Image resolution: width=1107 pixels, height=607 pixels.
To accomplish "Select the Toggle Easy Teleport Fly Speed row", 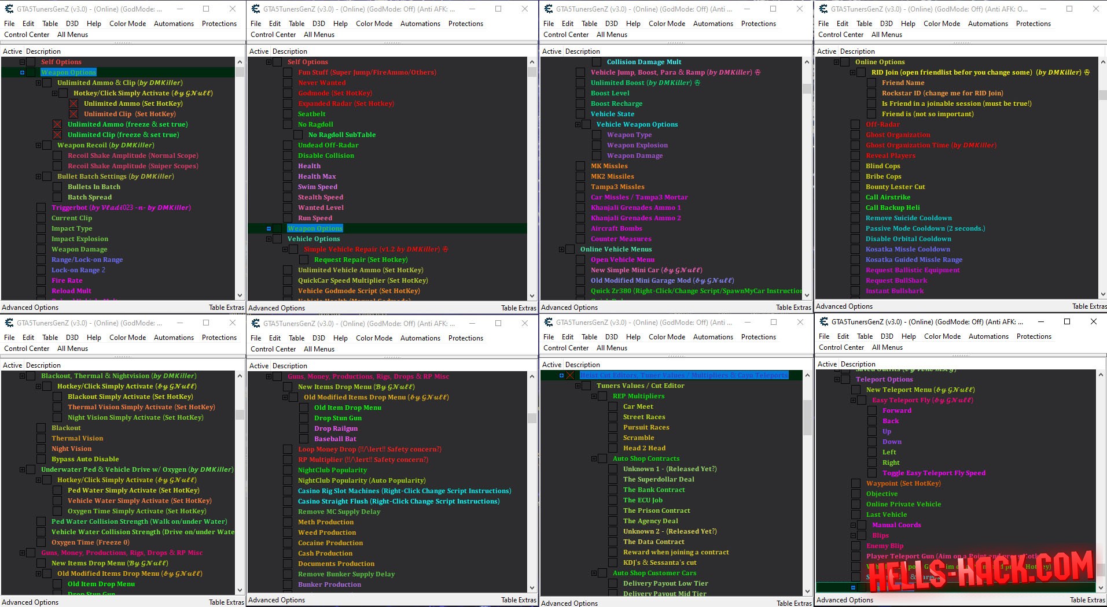I will [x=933, y=473].
